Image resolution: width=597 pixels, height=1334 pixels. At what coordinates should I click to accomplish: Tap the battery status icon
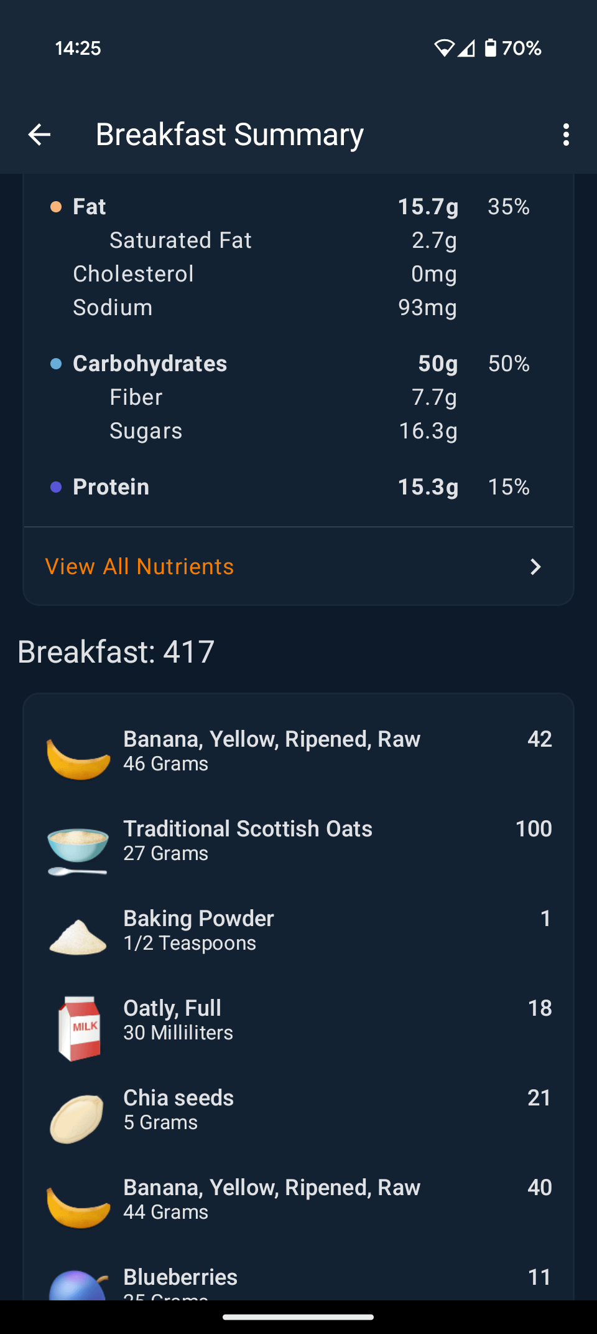tap(491, 48)
